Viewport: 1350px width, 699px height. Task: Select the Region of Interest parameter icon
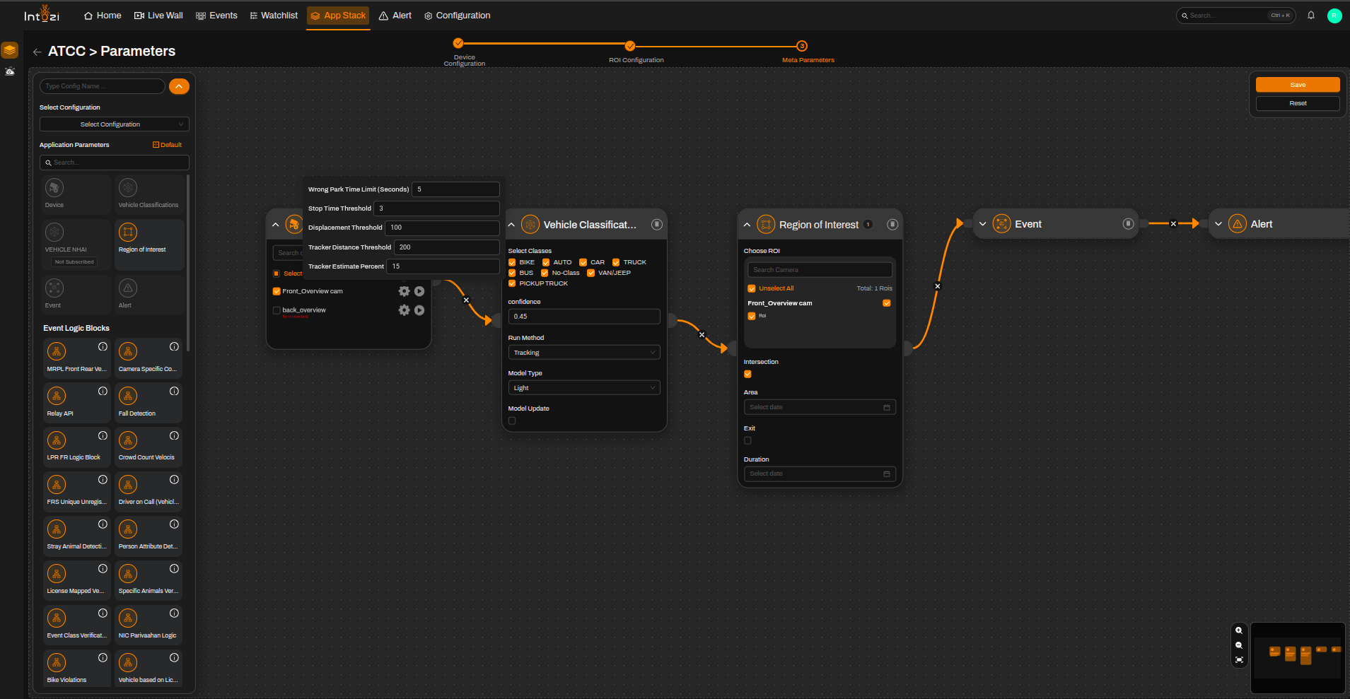click(x=128, y=232)
